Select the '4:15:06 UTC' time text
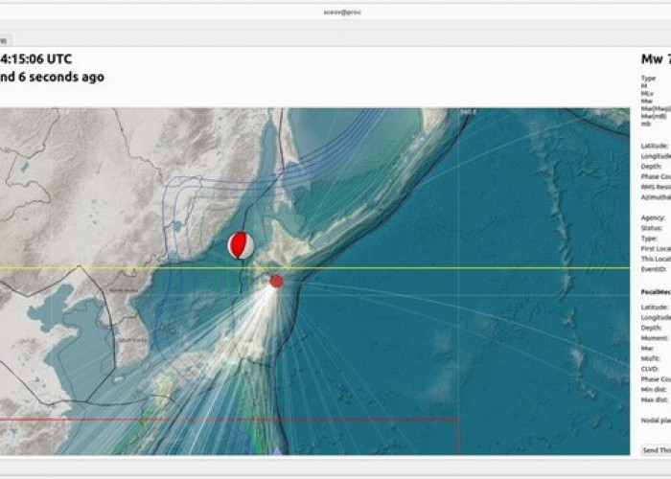Image resolution: width=671 pixels, height=479 pixels. [x=36, y=59]
